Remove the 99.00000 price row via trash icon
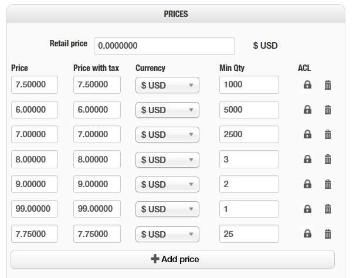 pos(328,209)
